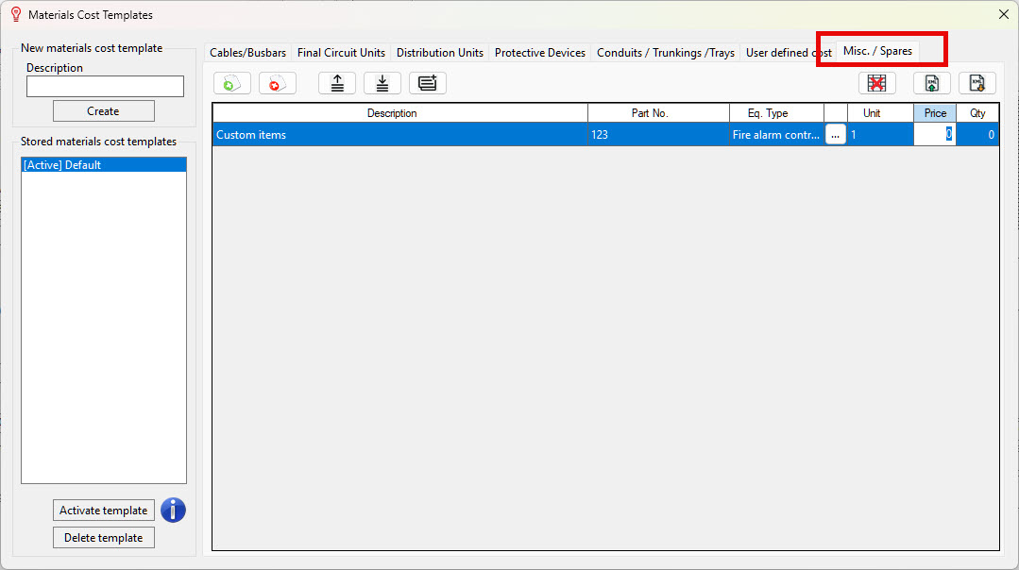Image resolution: width=1019 pixels, height=570 pixels.
Task: Click the XML export icon with orange arrow
Action: pos(977,83)
